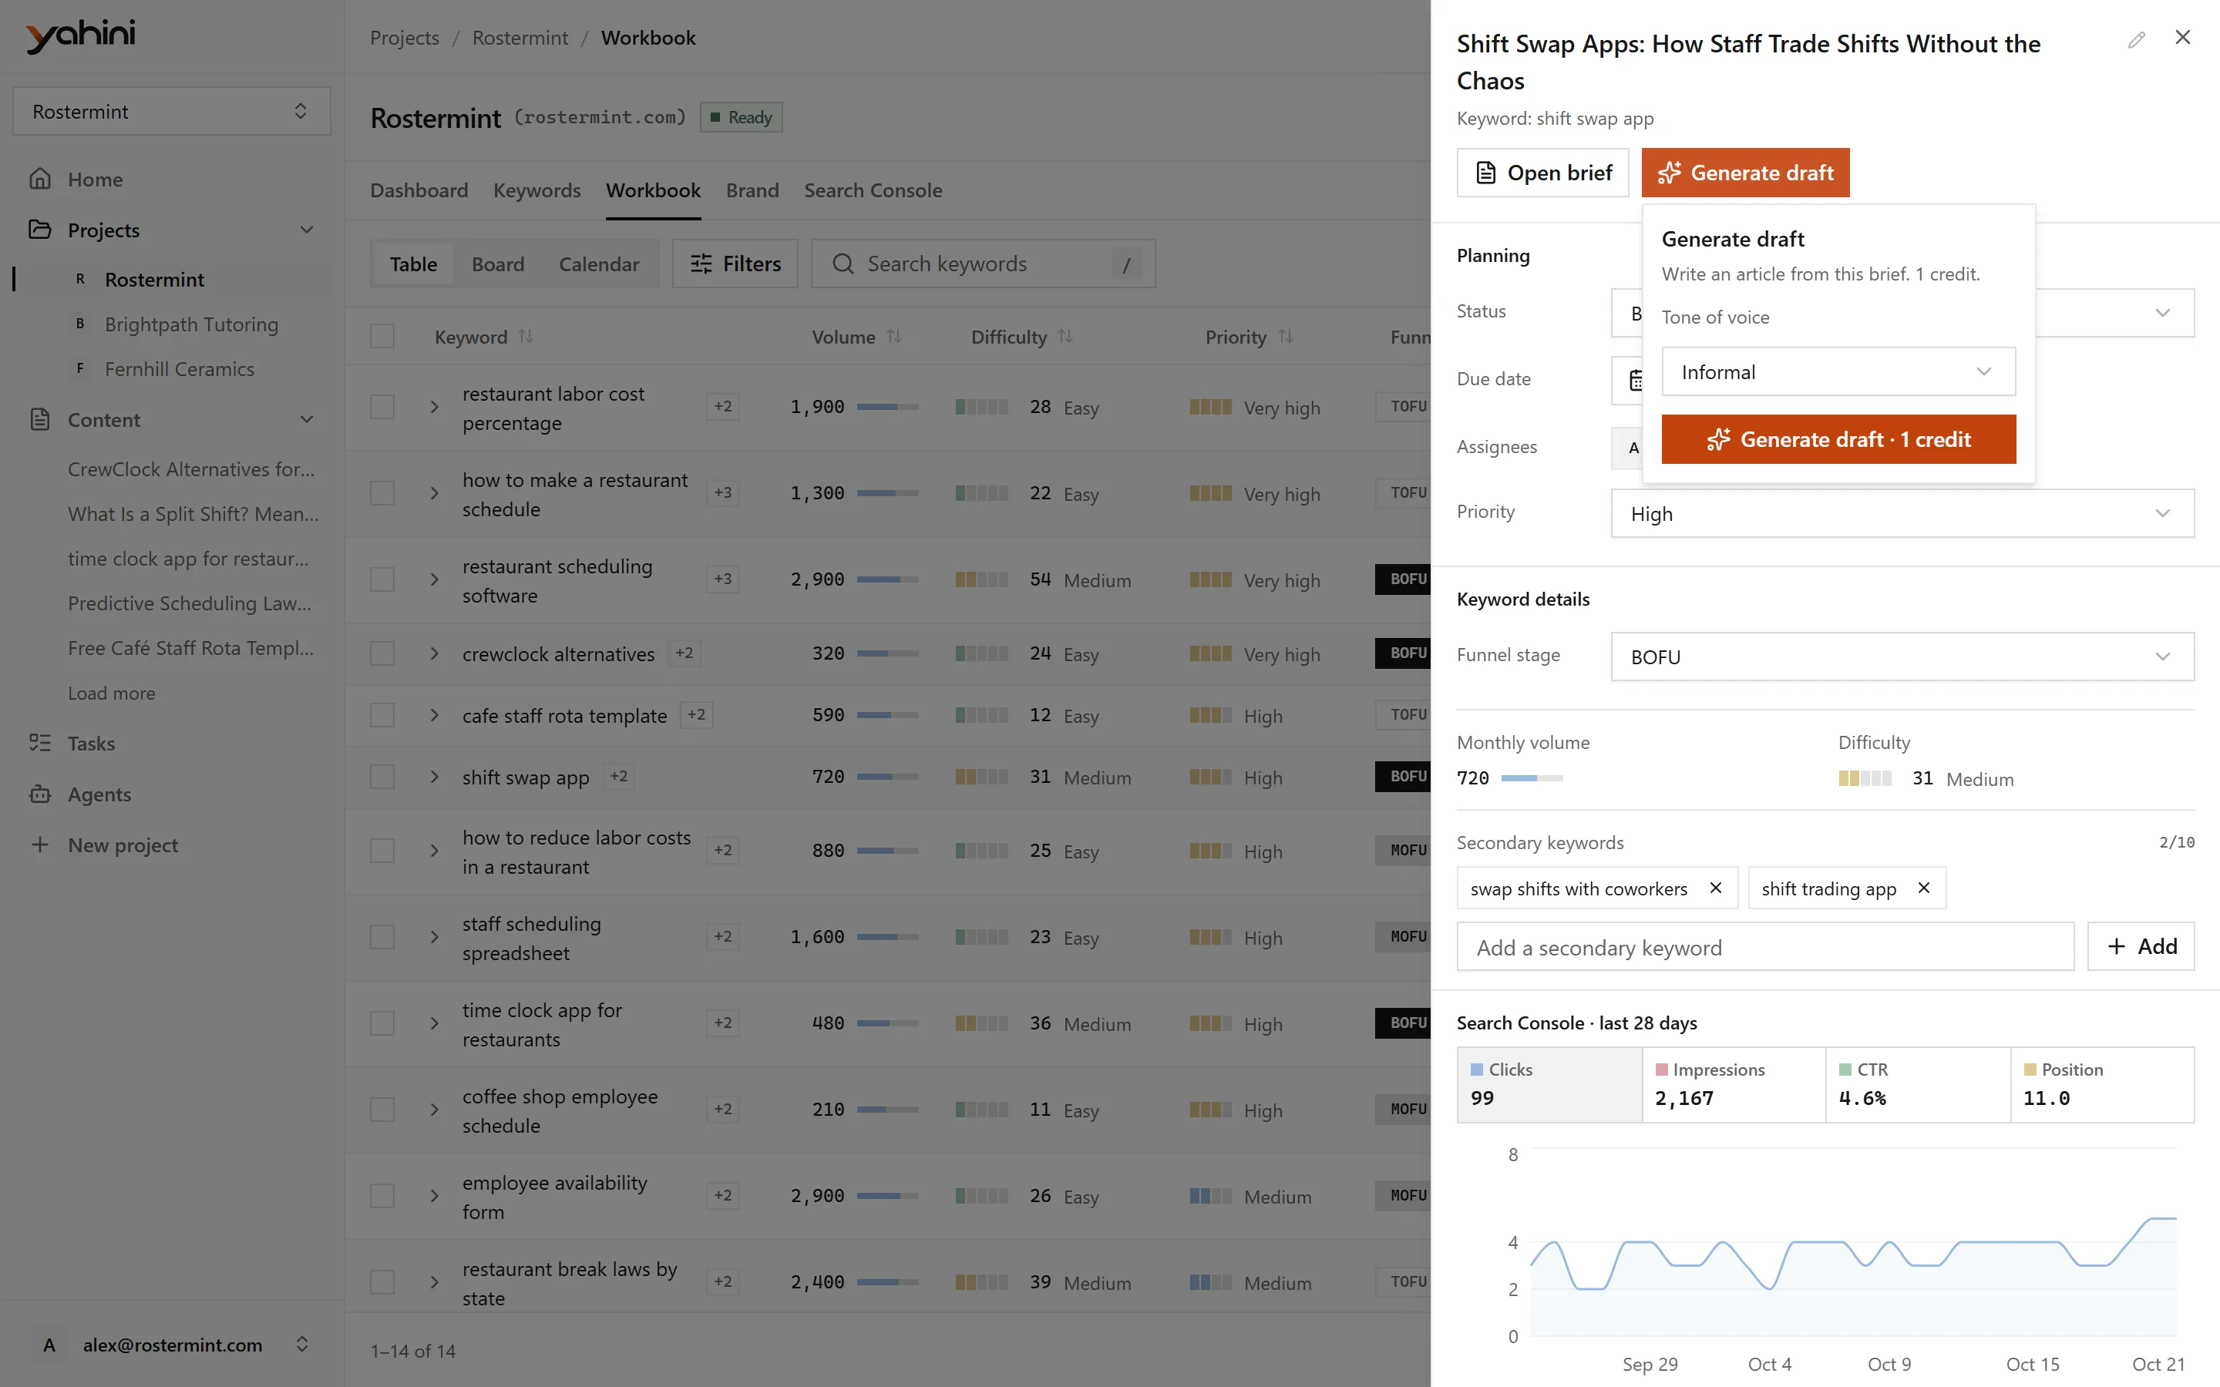This screenshot has height=1387, width=2220.
Task: Remove the 'swap shifts with coworkers' keyword tag
Action: pyautogui.click(x=1715, y=888)
